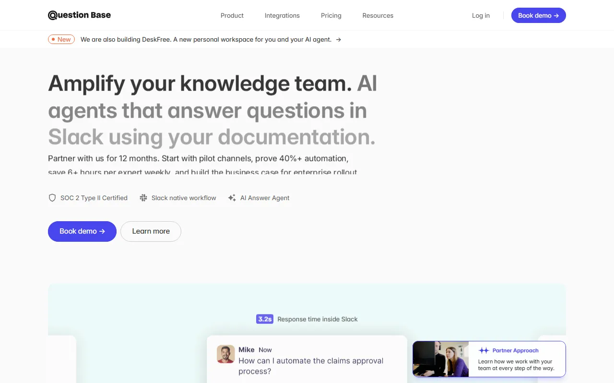Open the Resources dropdown
This screenshot has width=614, height=383.
click(x=378, y=15)
